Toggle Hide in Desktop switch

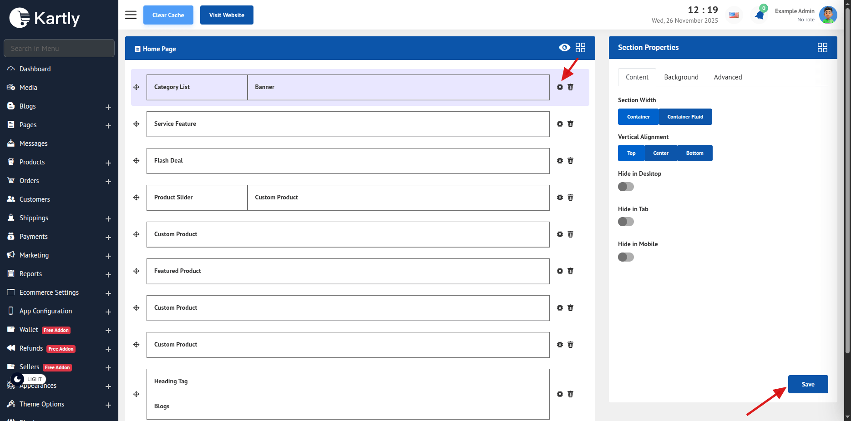(626, 187)
